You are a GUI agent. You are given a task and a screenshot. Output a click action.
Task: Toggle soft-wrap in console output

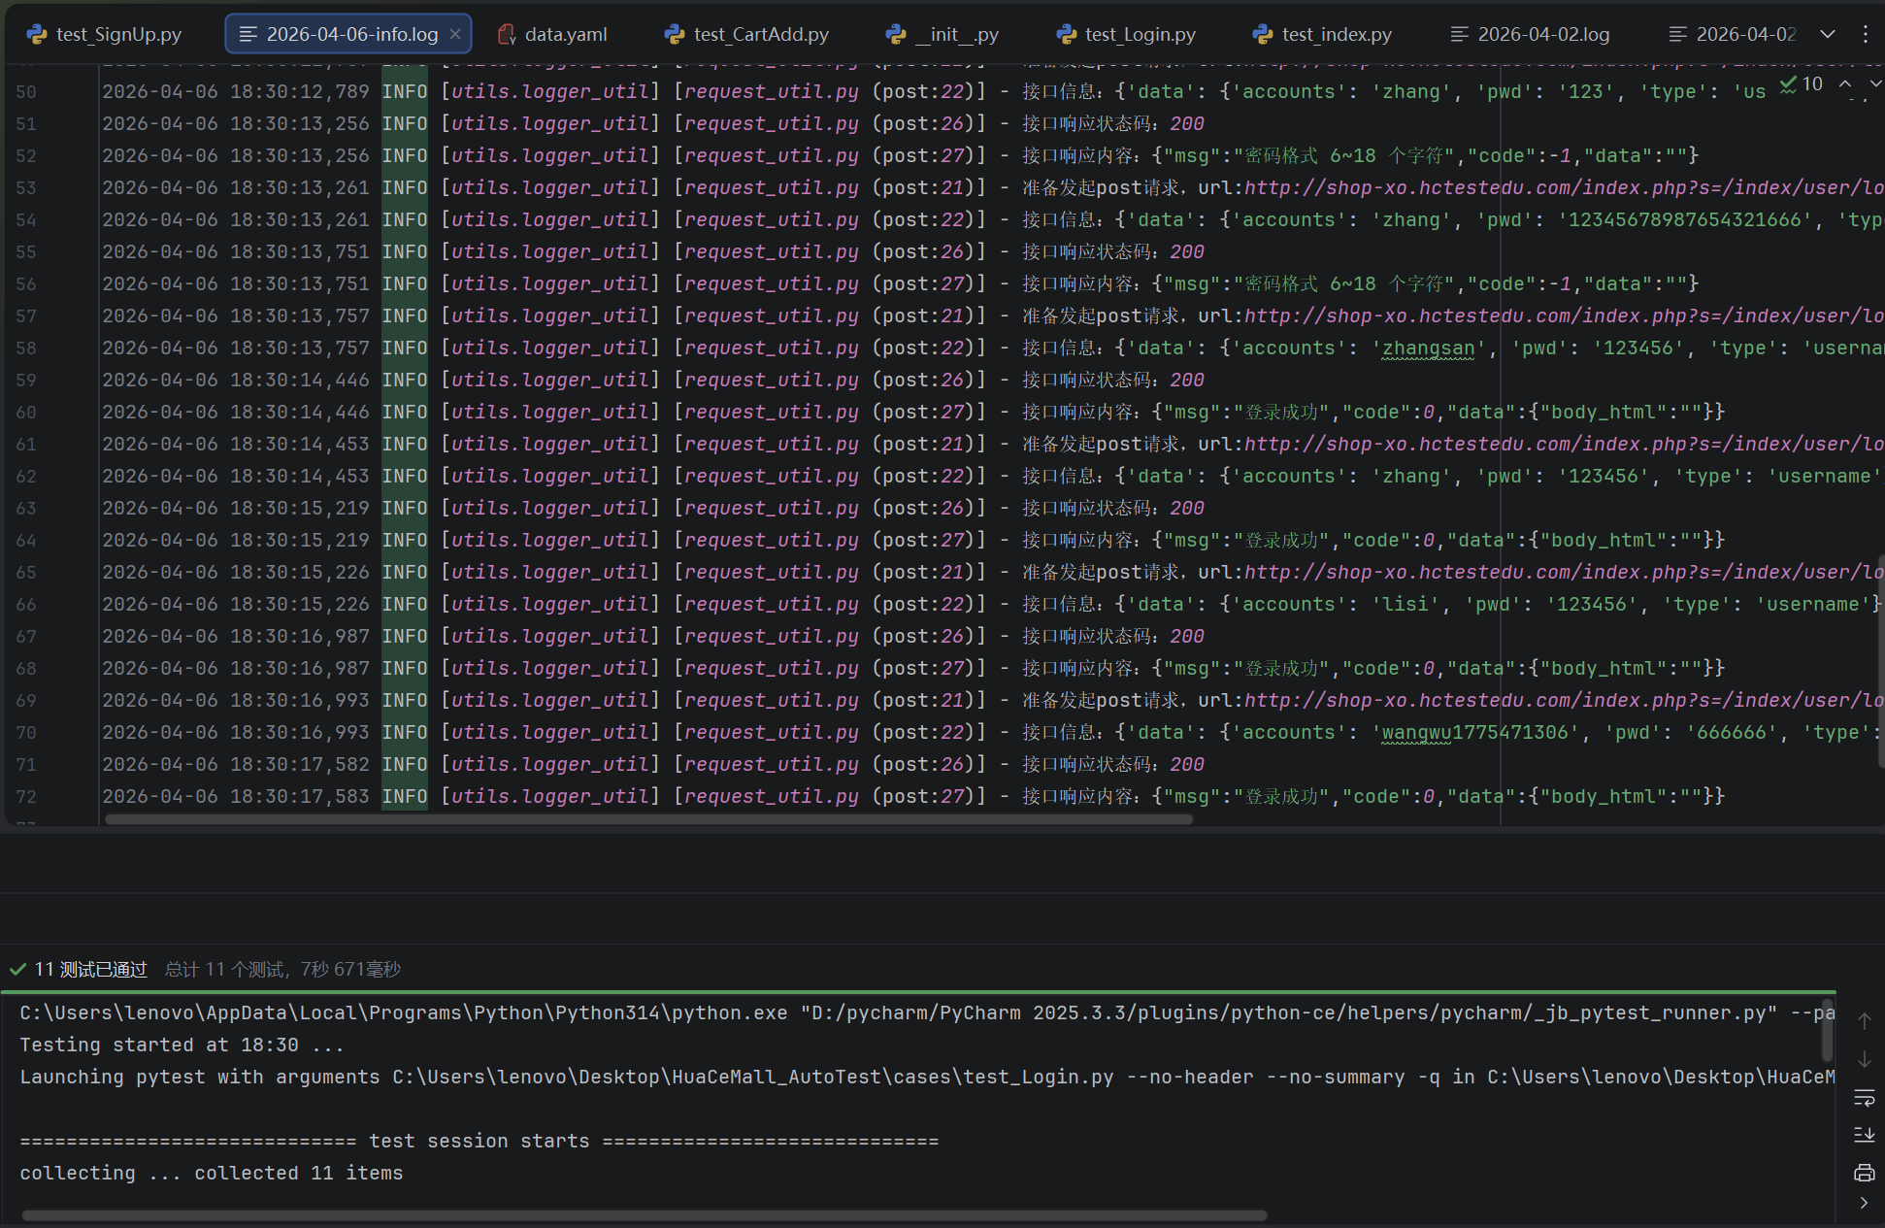click(1864, 1098)
